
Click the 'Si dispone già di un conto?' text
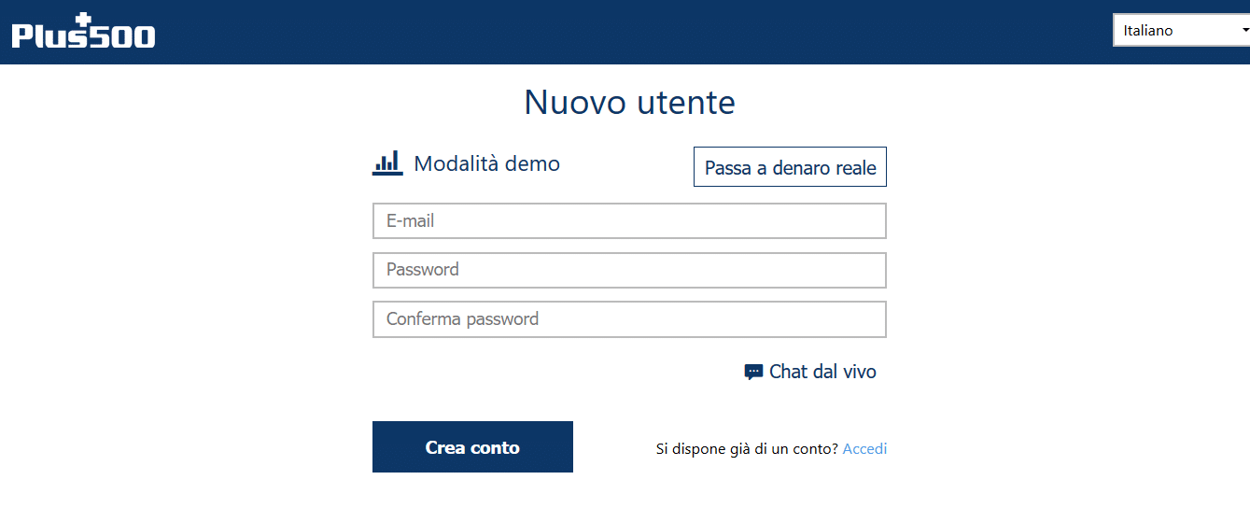747,449
